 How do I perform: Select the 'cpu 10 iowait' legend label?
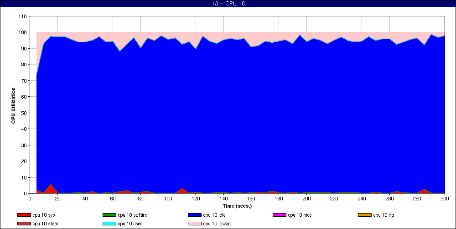pos(217,224)
